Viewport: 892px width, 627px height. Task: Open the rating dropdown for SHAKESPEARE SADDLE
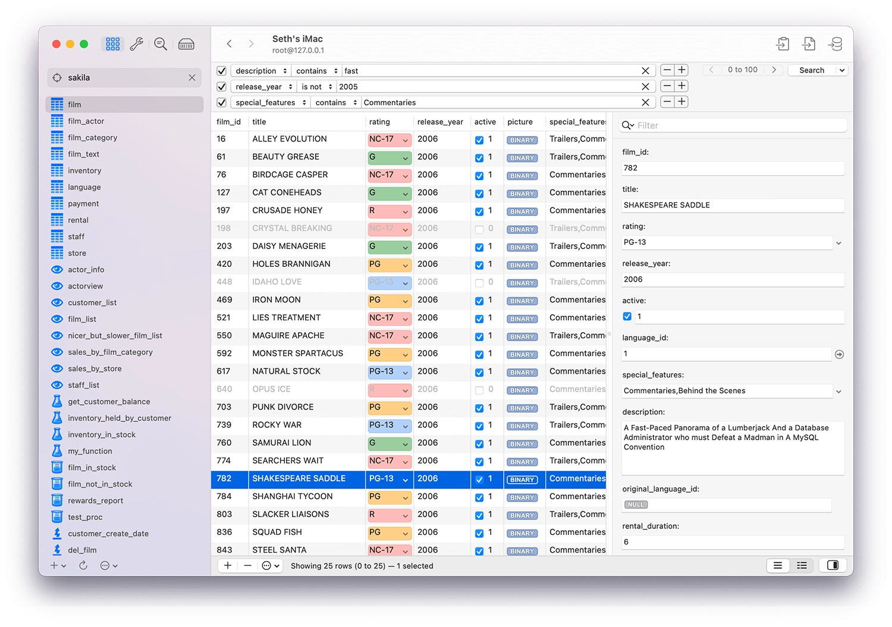(x=405, y=480)
